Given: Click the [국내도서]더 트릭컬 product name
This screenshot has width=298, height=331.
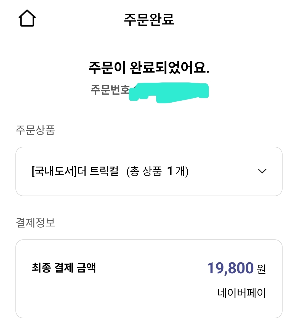Looking at the screenshot, I should [x=75, y=171].
